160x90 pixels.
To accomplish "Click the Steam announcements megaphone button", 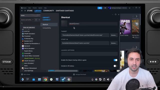I will coord(100,8).
